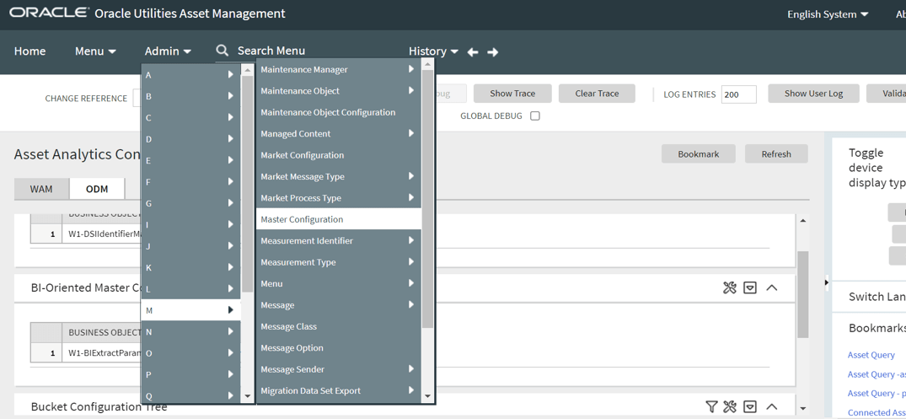Expand the Market Message Type submenu
906x419 pixels.
pyautogui.click(x=339, y=176)
